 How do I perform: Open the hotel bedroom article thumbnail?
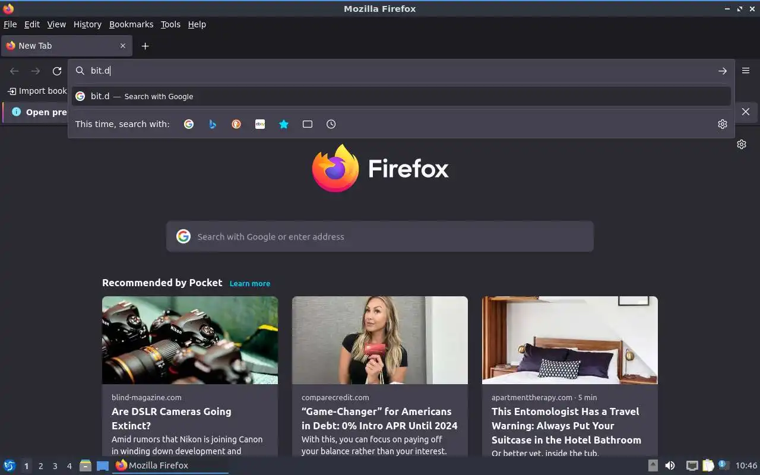tap(570, 340)
